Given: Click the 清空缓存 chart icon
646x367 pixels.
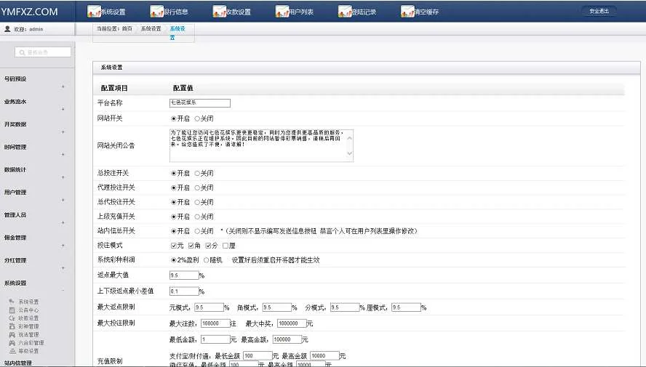Looking at the screenshot, I should [407, 12].
